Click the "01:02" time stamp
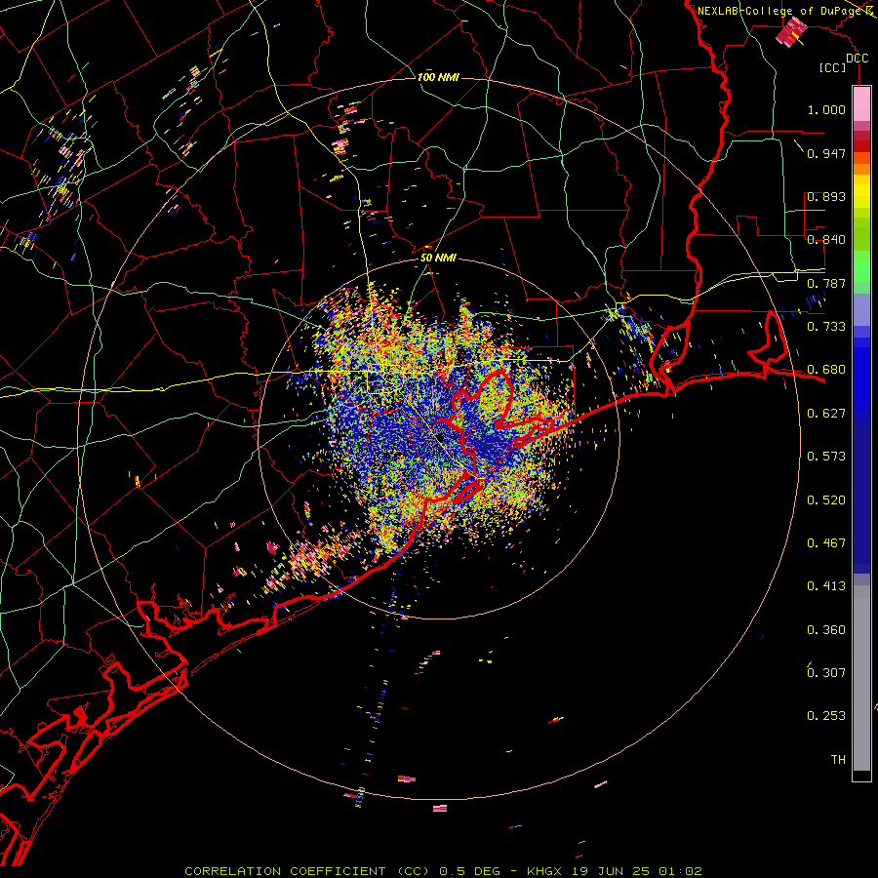878x878 pixels. coord(680,871)
